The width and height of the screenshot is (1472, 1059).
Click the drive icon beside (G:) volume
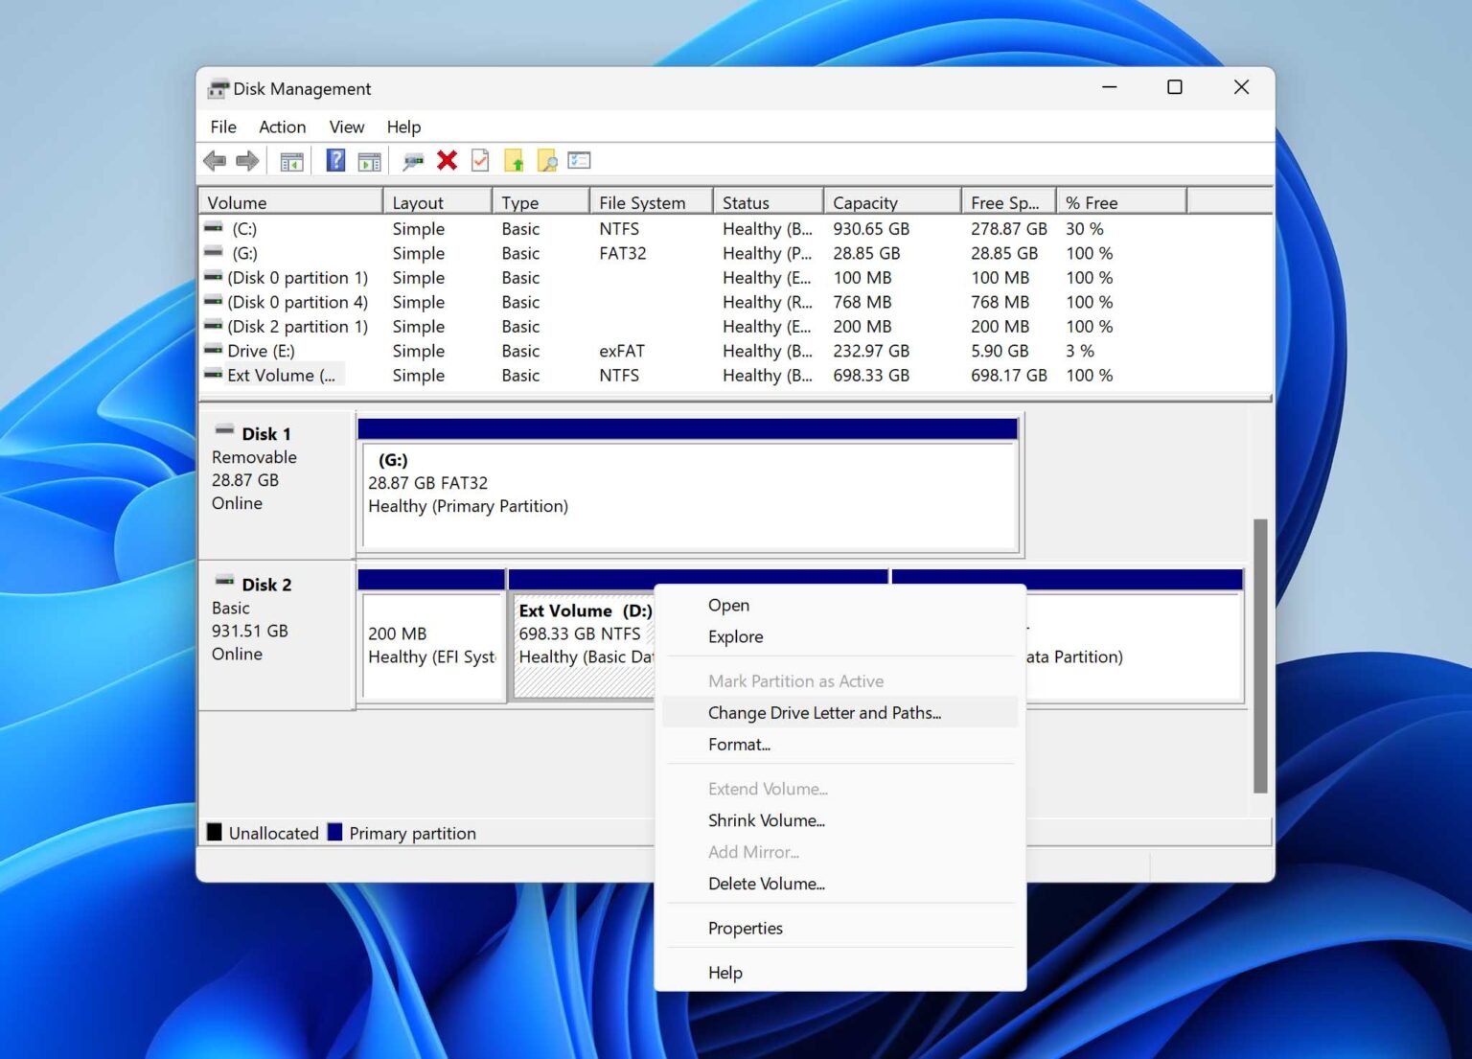coord(214,253)
